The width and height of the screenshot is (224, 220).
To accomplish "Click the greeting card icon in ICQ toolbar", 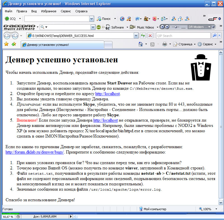I will 154,19.
